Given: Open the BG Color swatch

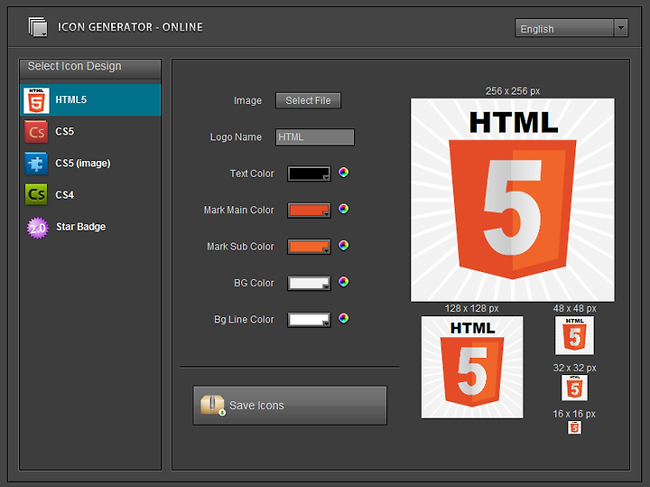Looking at the screenshot, I should coord(310,284).
